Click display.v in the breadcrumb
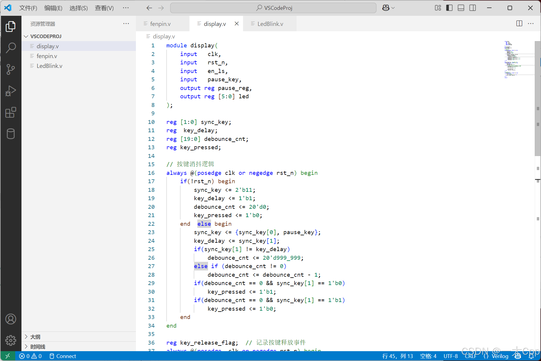The width and height of the screenshot is (541, 361). (x=164, y=36)
